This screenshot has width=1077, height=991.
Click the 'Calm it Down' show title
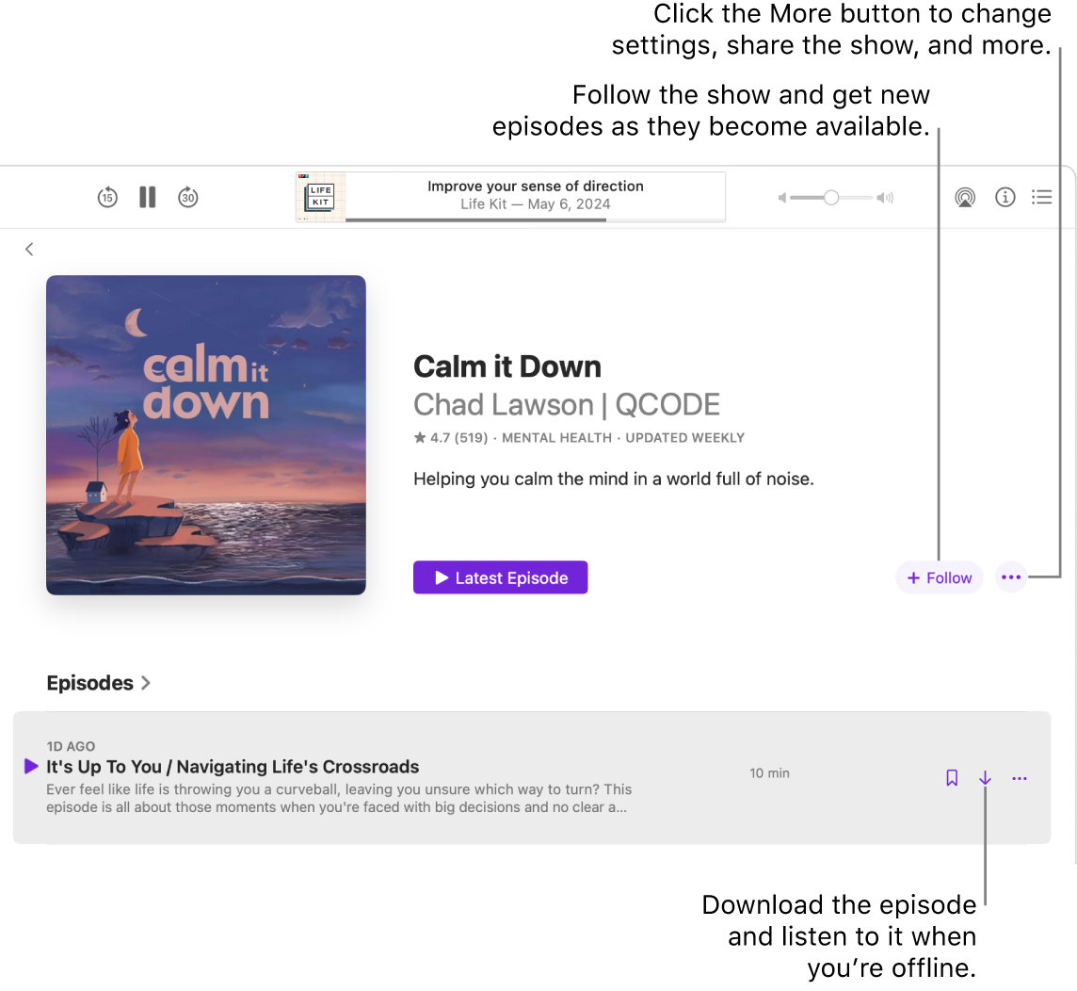click(507, 367)
